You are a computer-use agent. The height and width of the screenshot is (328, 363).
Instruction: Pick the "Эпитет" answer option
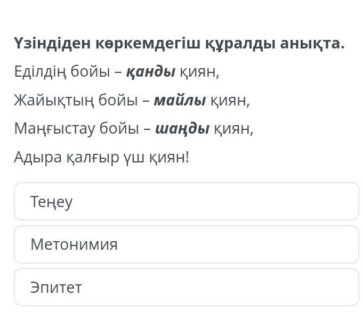[x=186, y=287]
